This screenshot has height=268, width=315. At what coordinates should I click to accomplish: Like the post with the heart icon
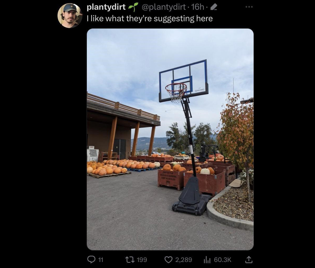[168, 260]
